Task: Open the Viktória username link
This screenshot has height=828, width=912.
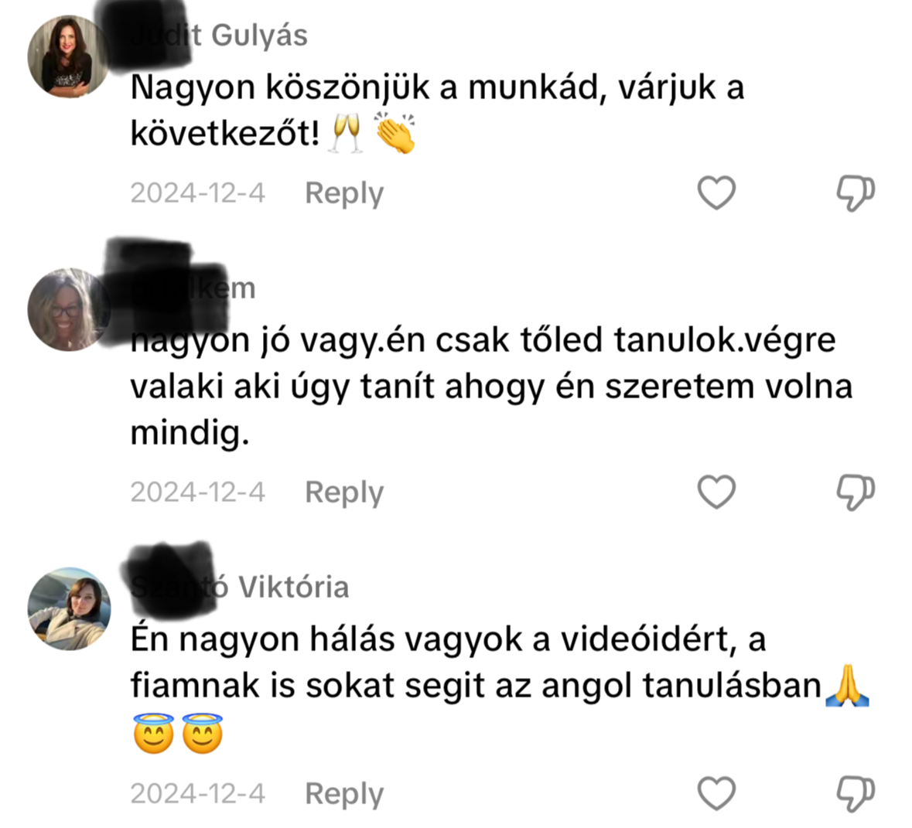Action: tap(240, 587)
